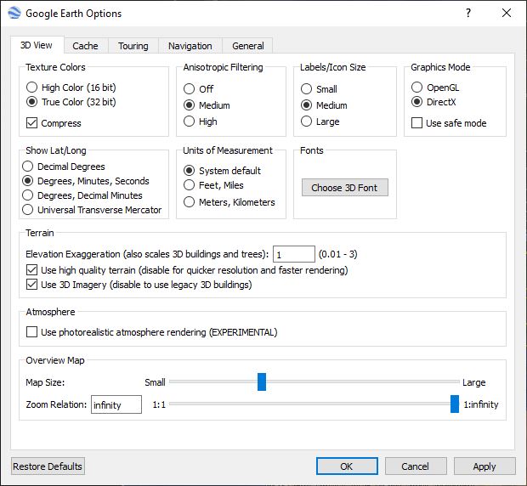This screenshot has width=527, height=486.
Task: Click the Elevation Exaggeration input field
Action: [x=294, y=254]
